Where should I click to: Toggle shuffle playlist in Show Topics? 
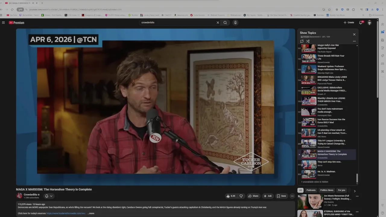[x=308, y=41]
